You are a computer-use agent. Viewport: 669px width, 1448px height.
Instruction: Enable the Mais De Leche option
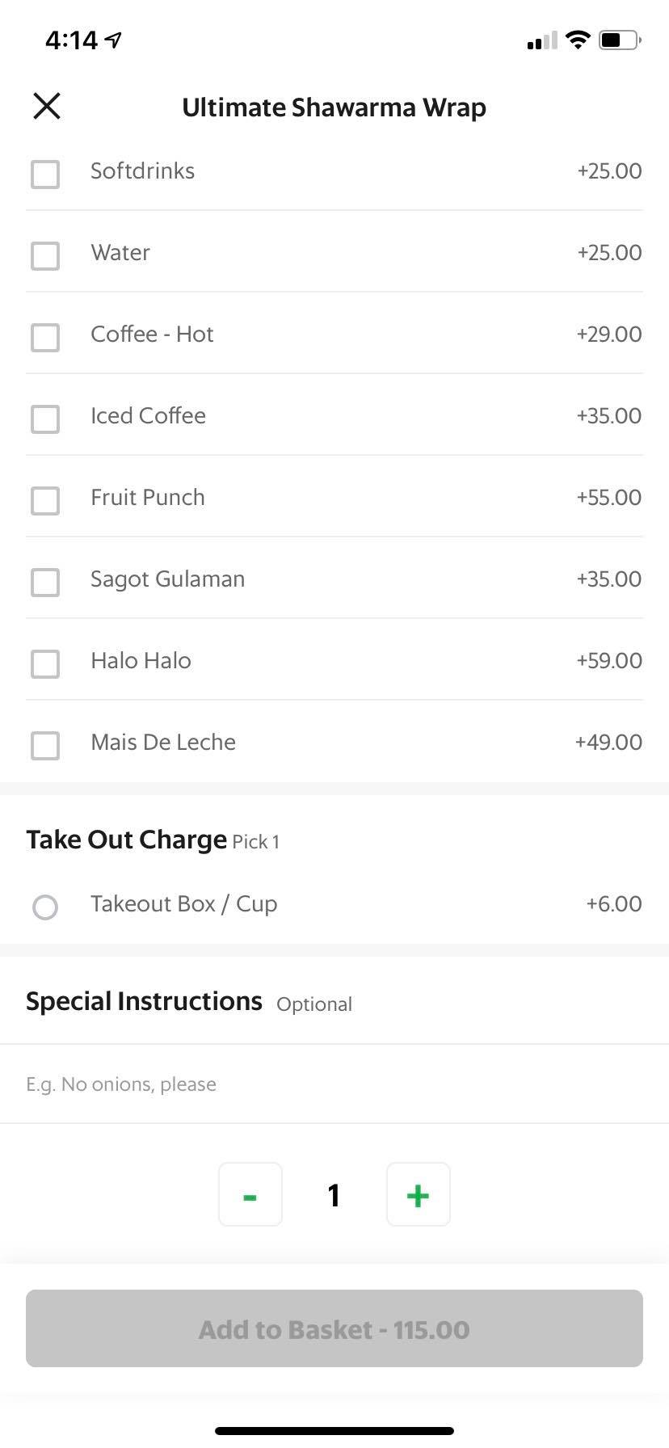coord(45,745)
